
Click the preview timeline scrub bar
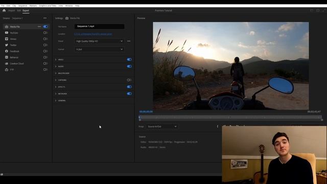(230, 117)
